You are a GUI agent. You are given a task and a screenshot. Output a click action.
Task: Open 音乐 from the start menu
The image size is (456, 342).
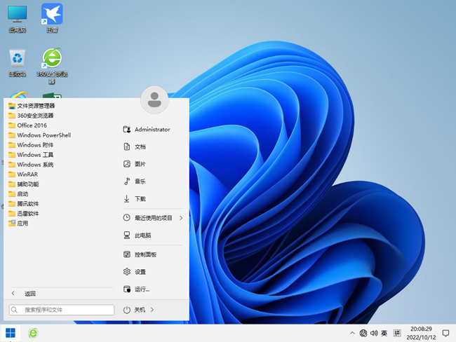tap(135, 182)
